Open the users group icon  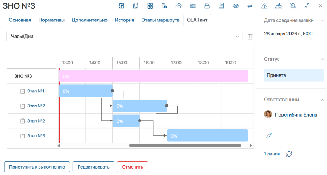pos(179,6)
